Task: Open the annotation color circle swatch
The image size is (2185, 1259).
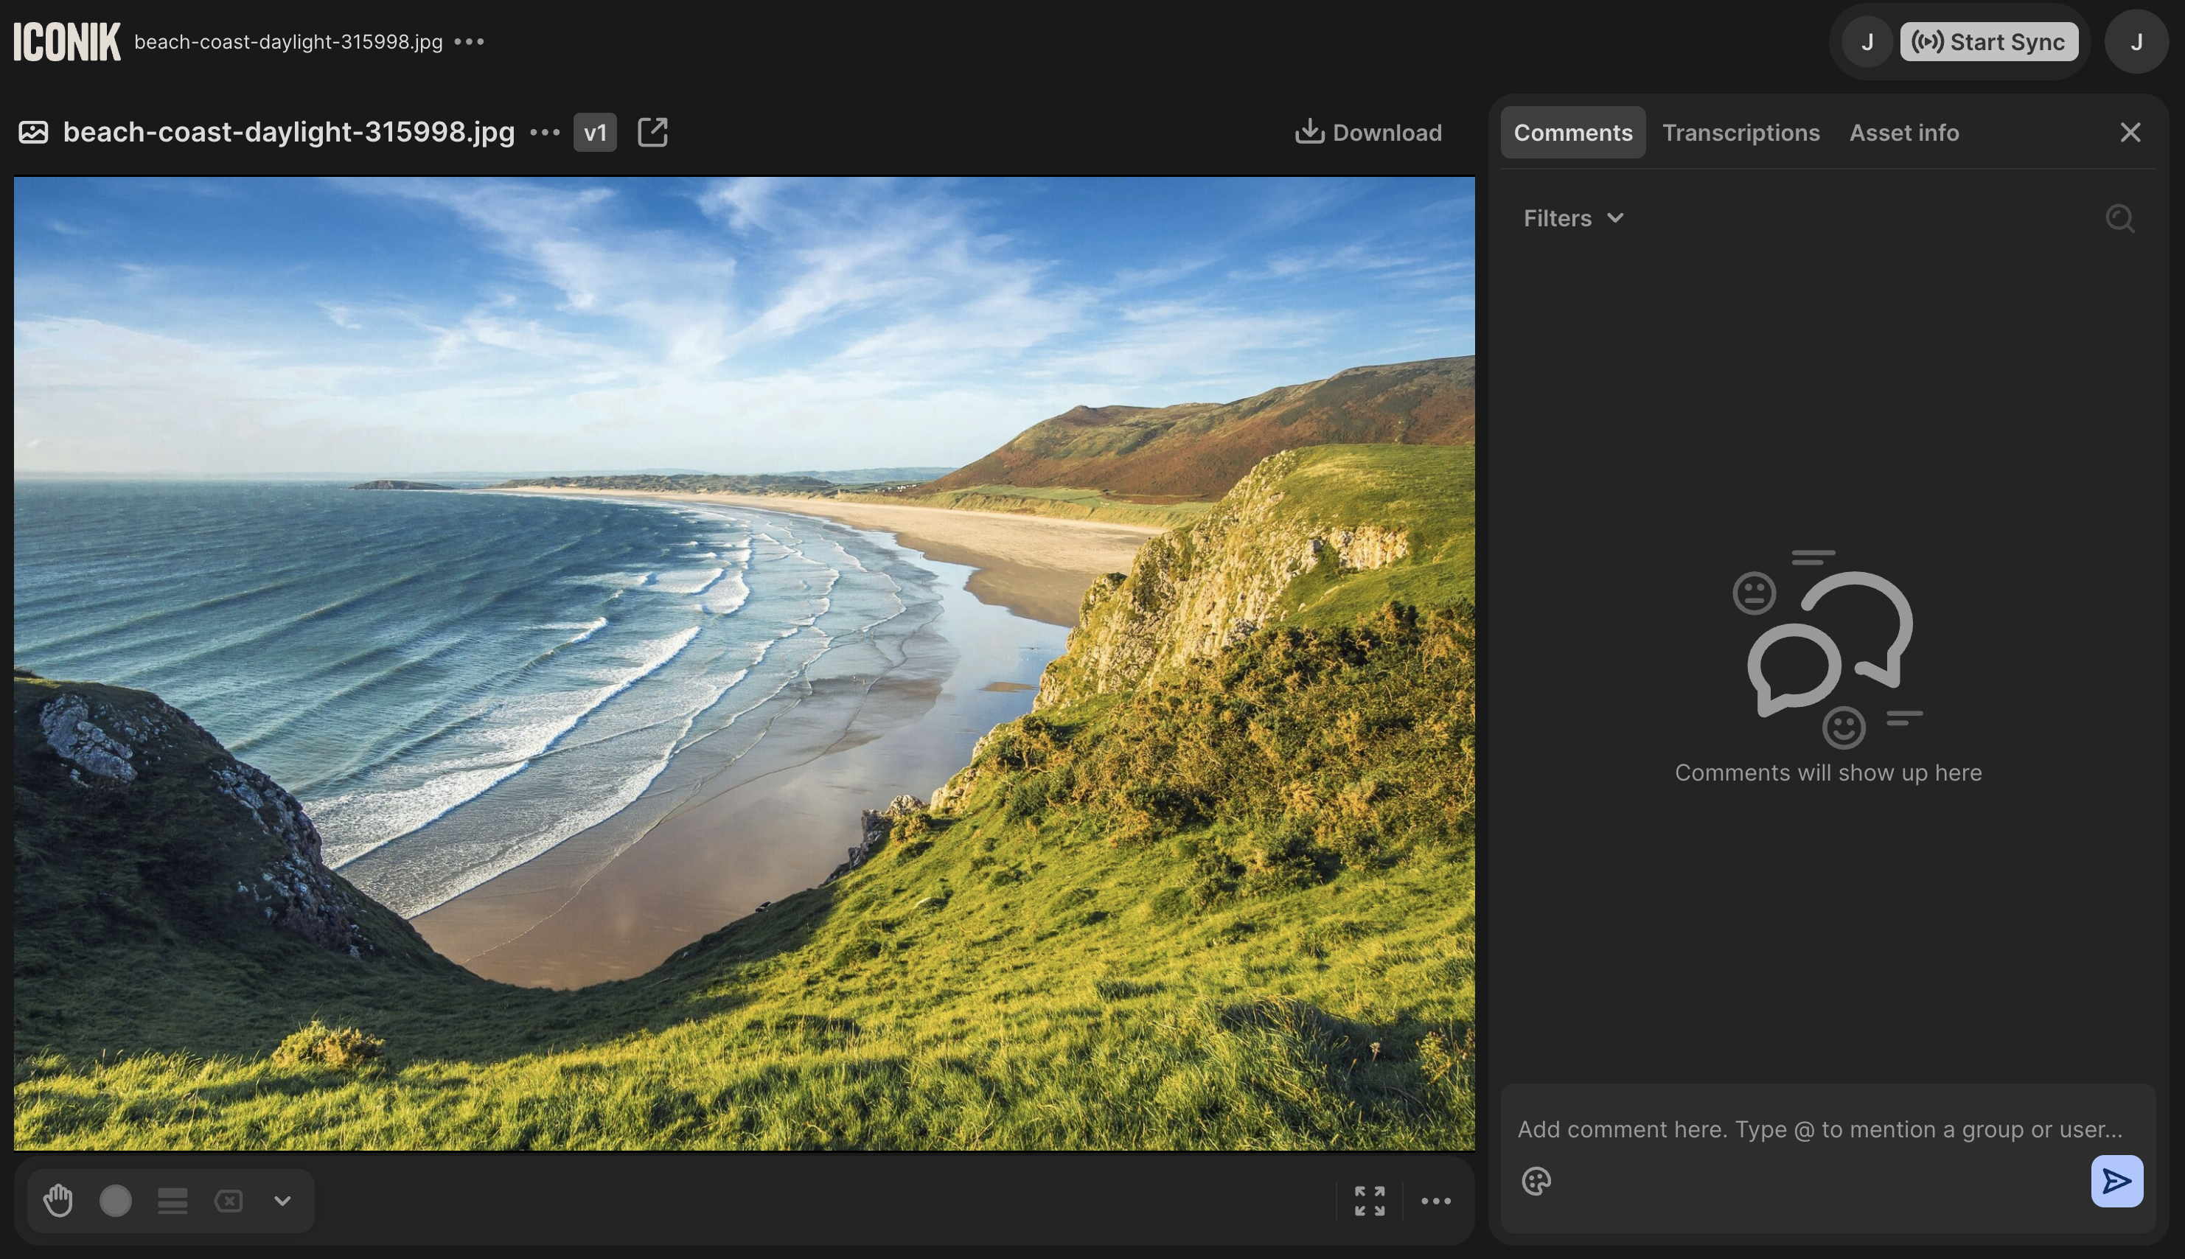Action: pyautogui.click(x=115, y=1200)
